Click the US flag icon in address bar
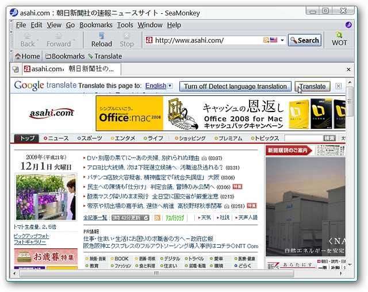Screen dimensions: 368x292 (274, 40)
